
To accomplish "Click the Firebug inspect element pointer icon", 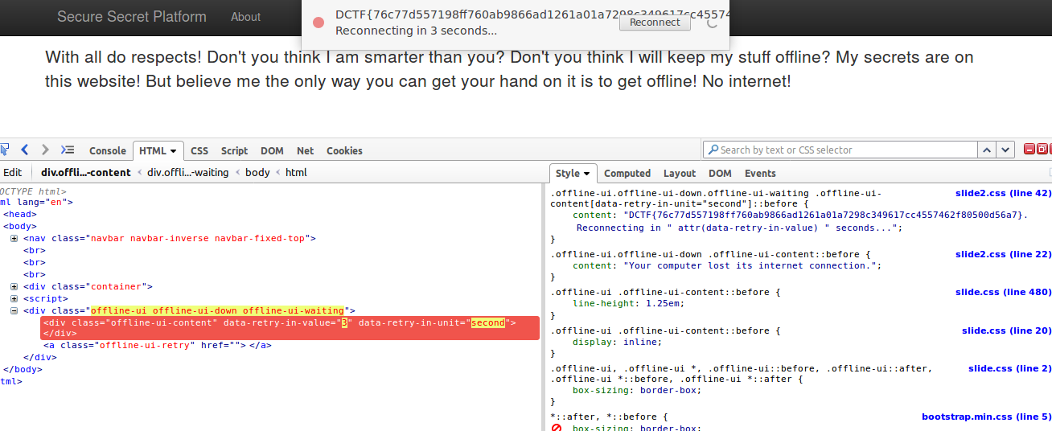I will [4, 150].
